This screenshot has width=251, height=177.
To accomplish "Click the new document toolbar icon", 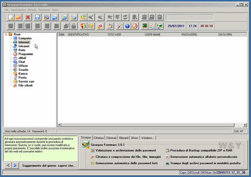I will click(x=11, y=17).
